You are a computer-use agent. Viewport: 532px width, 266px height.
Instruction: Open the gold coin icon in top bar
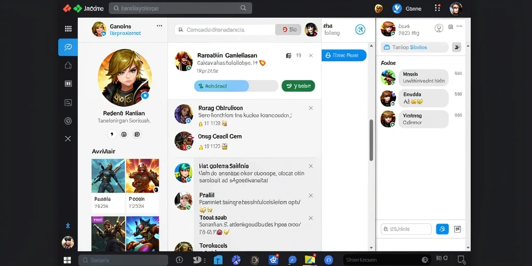[379, 8]
